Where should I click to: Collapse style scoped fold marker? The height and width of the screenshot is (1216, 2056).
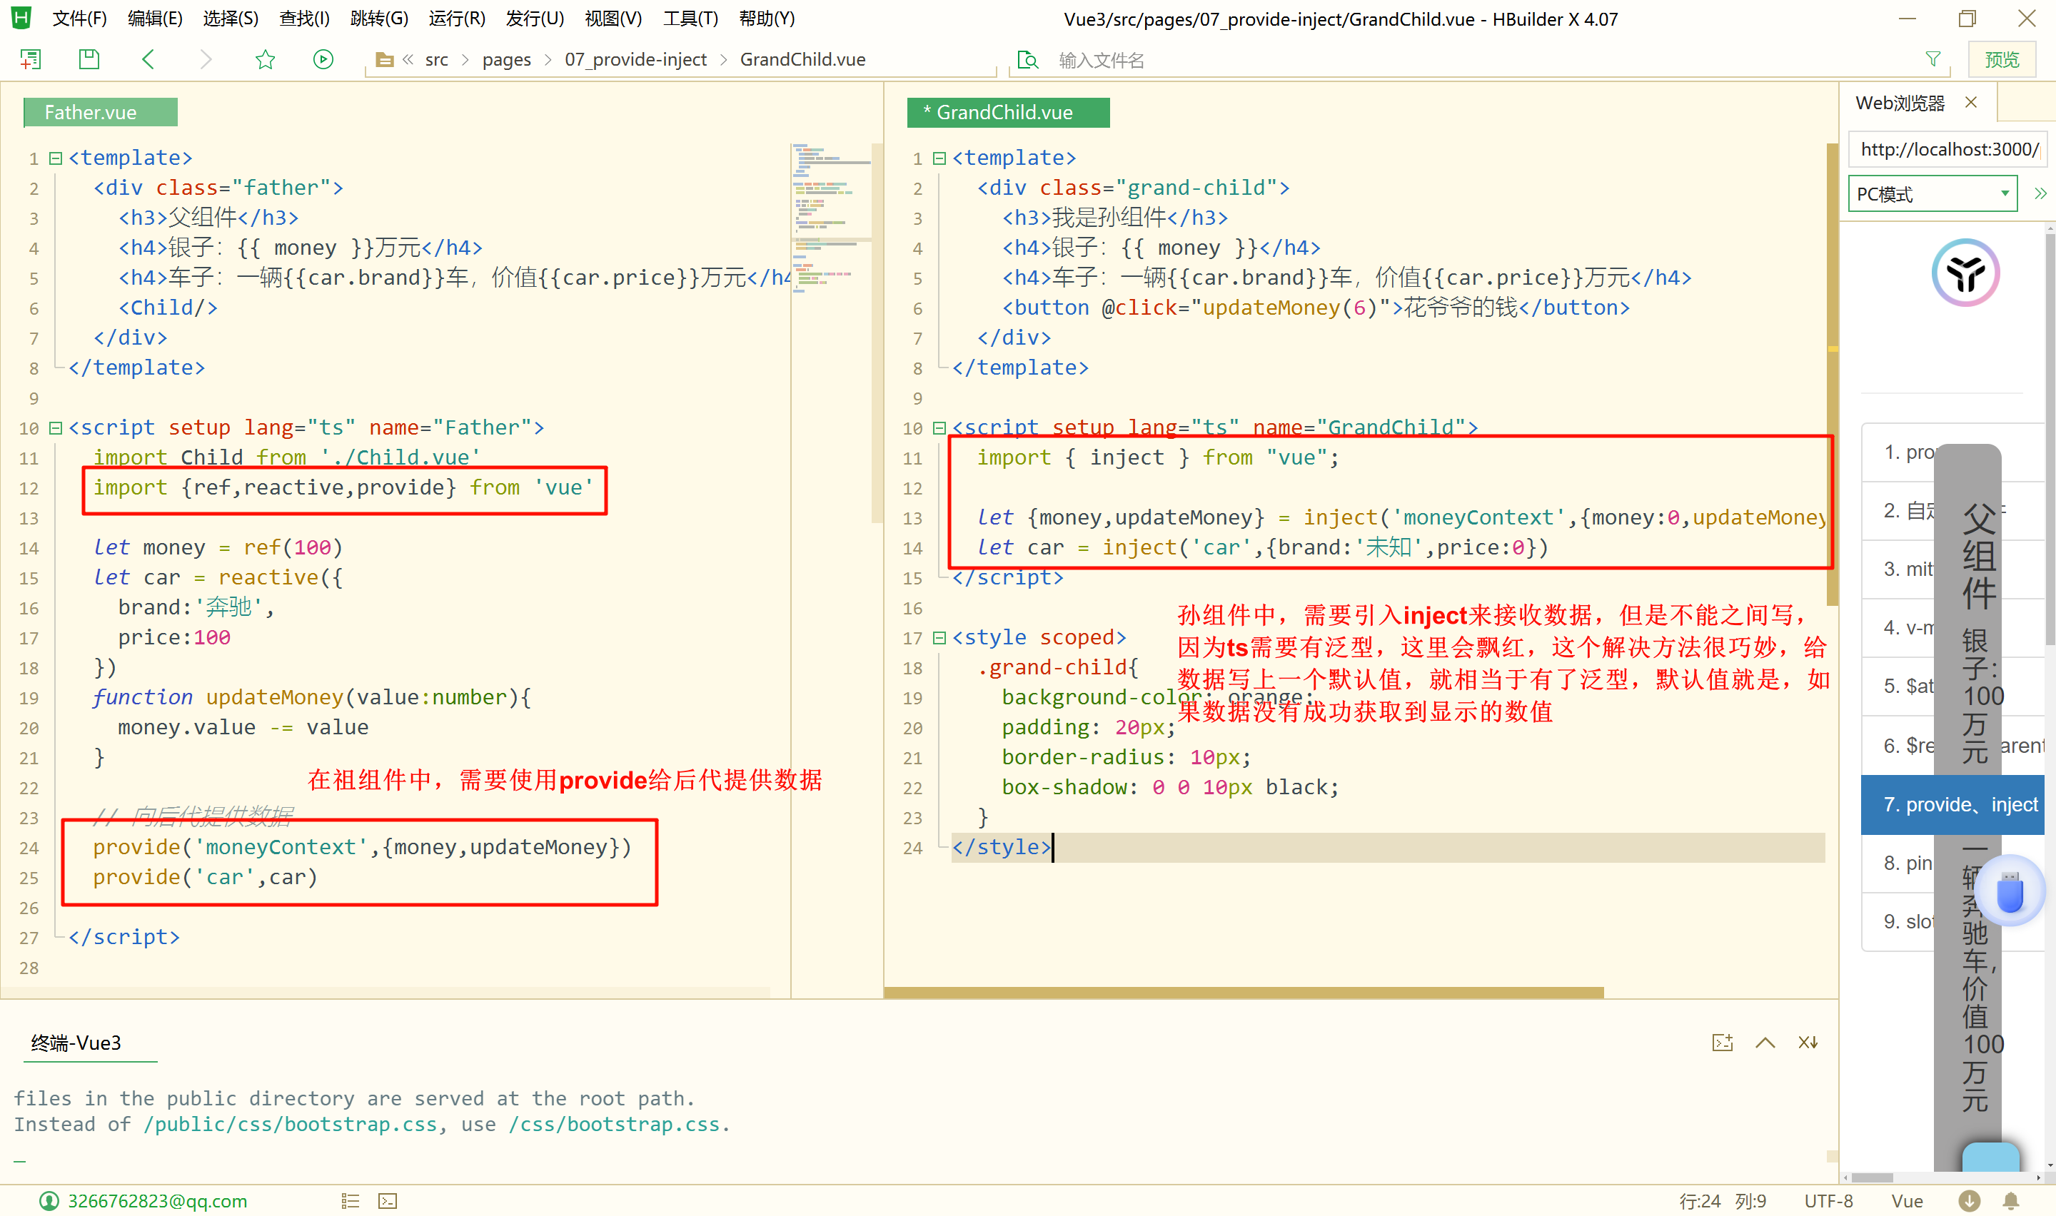tap(939, 637)
